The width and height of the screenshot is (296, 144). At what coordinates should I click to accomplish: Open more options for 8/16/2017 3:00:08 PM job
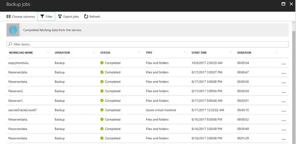(283, 140)
